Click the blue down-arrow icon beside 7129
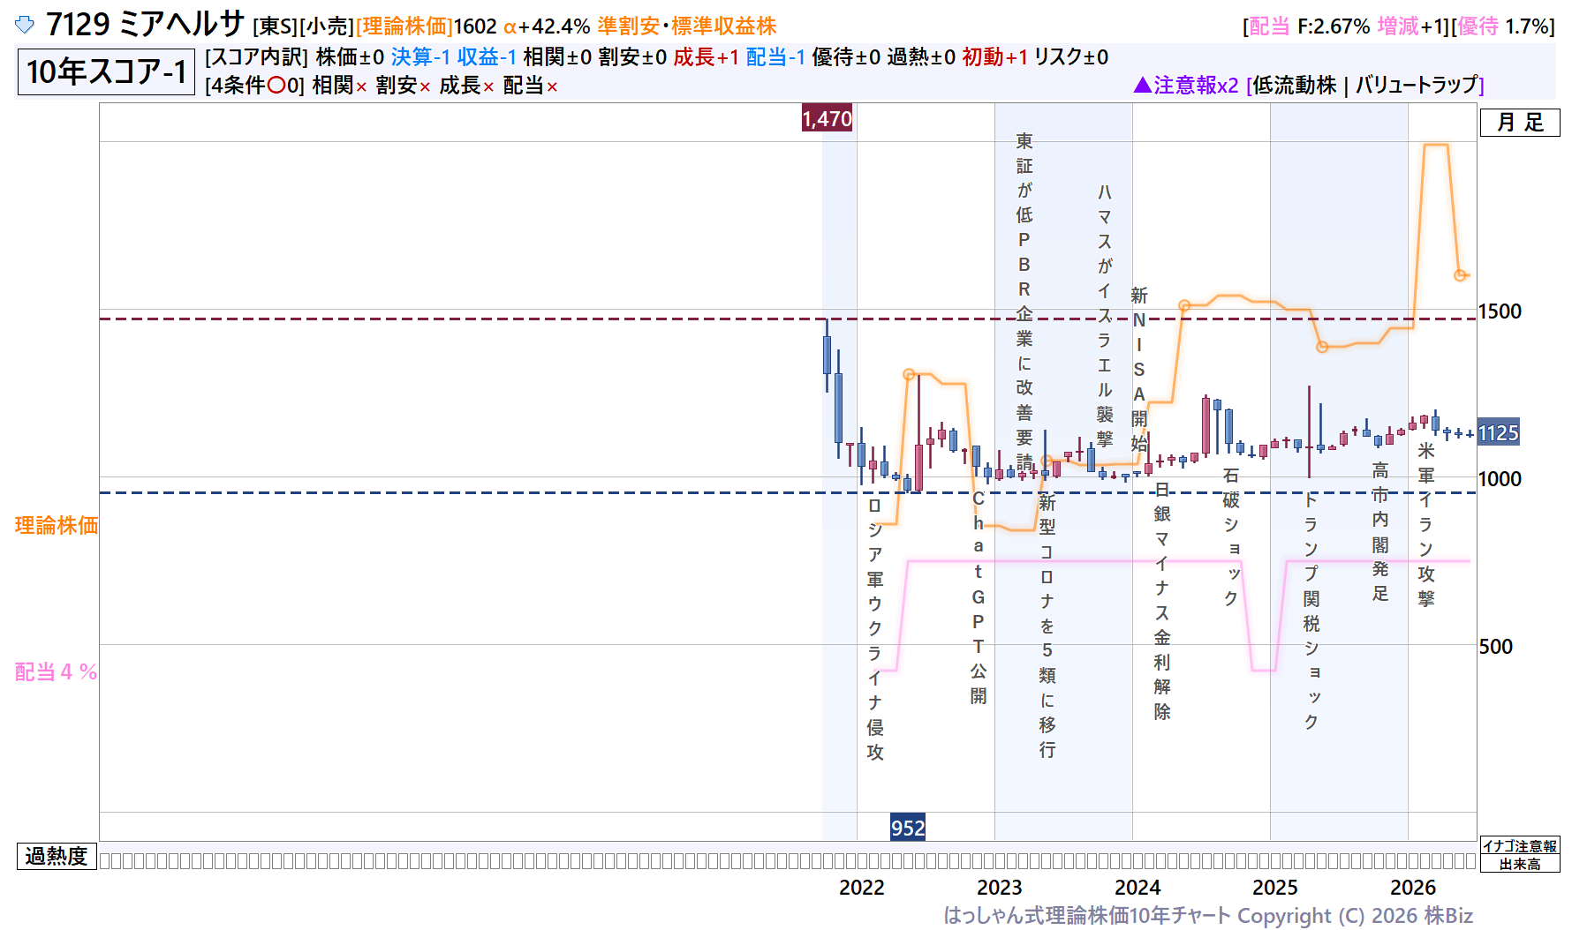 pos(25,25)
